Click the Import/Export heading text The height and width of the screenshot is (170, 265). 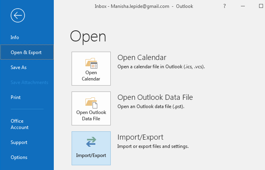pos(140,137)
